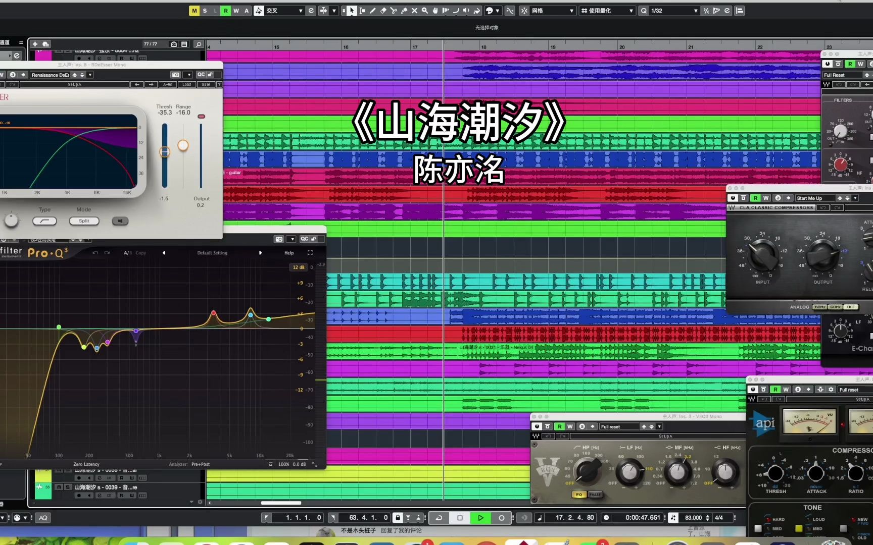Click RDeEsser A->B copy button
This screenshot has width=873, height=545.
168,84
